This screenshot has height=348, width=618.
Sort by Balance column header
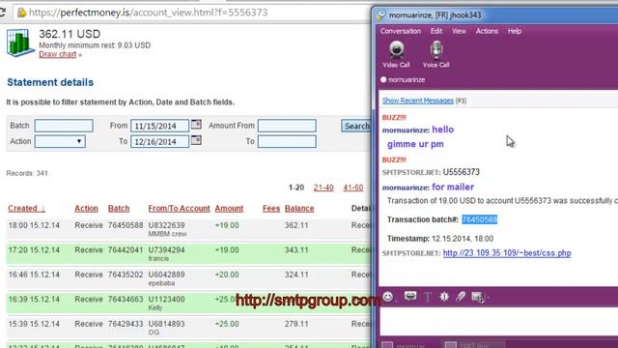pyautogui.click(x=299, y=209)
